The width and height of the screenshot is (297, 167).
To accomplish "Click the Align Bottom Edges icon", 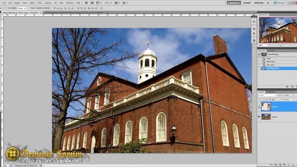I will point(61,8).
